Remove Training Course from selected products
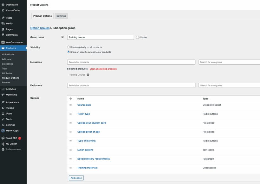This screenshot has width=260, height=184. [x=88, y=75]
